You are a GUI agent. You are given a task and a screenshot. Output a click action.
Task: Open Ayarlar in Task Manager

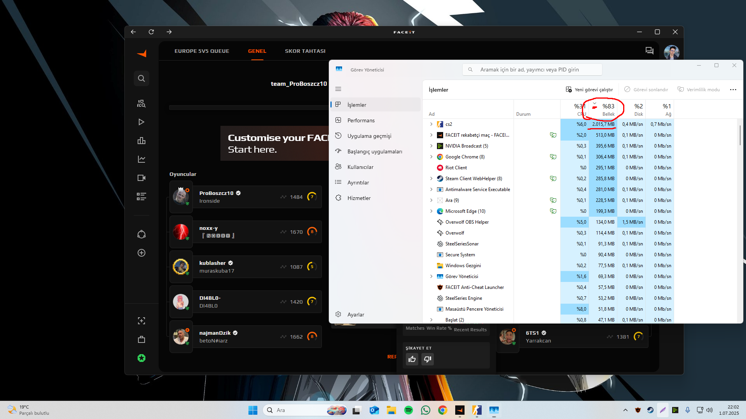click(x=375, y=315)
